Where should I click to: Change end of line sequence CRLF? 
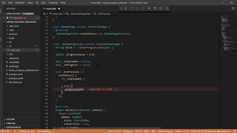point(146,132)
